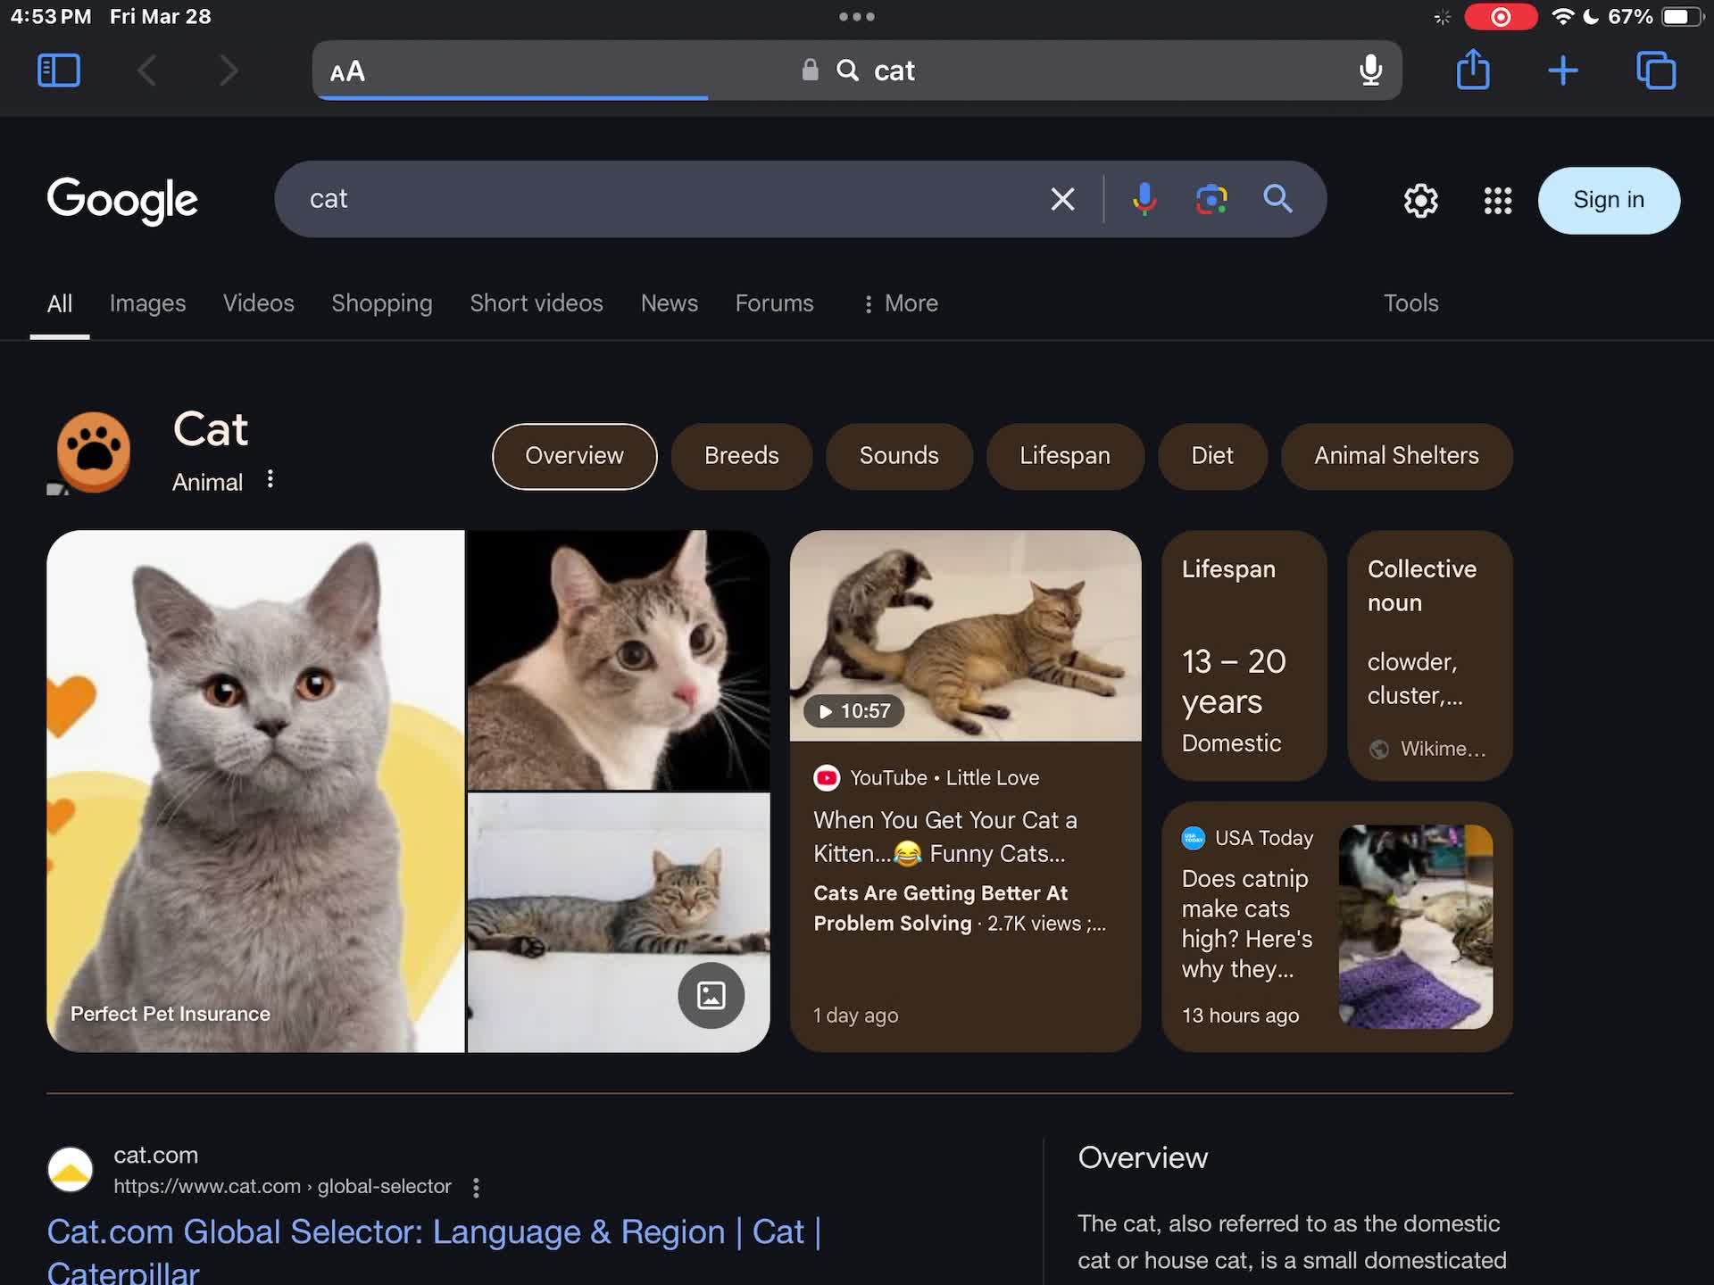Select the Breeds chip
1714x1285 pixels.
point(741,456)
